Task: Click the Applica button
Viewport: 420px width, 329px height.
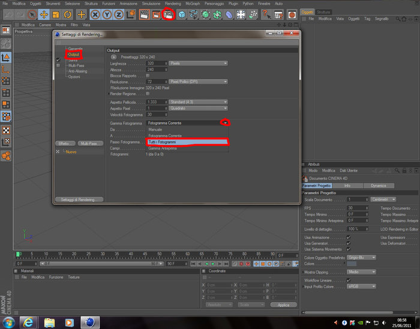Action: coord(283,305)
